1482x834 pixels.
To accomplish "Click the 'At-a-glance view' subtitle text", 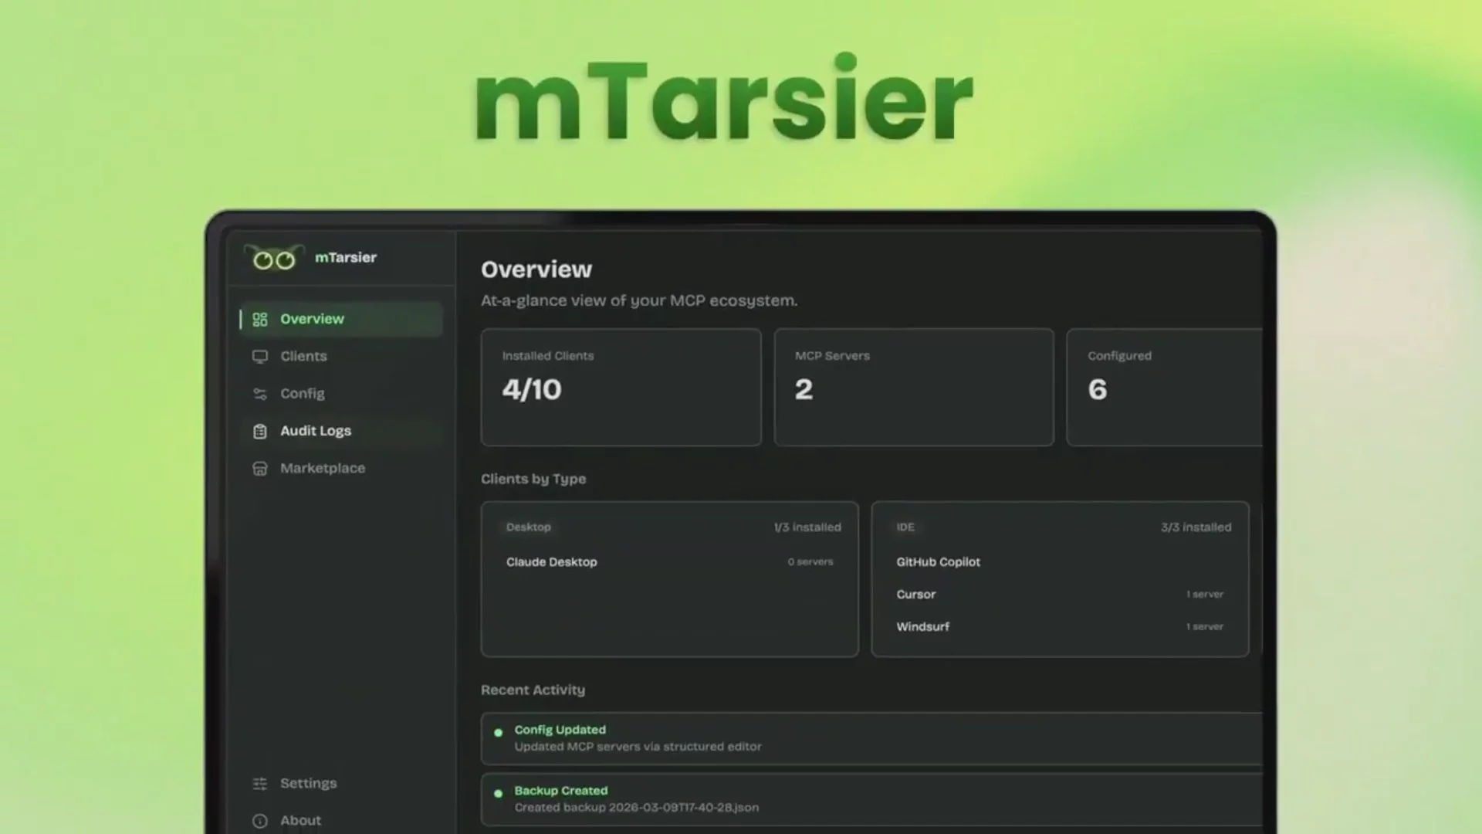I will (x=639, y=300).
